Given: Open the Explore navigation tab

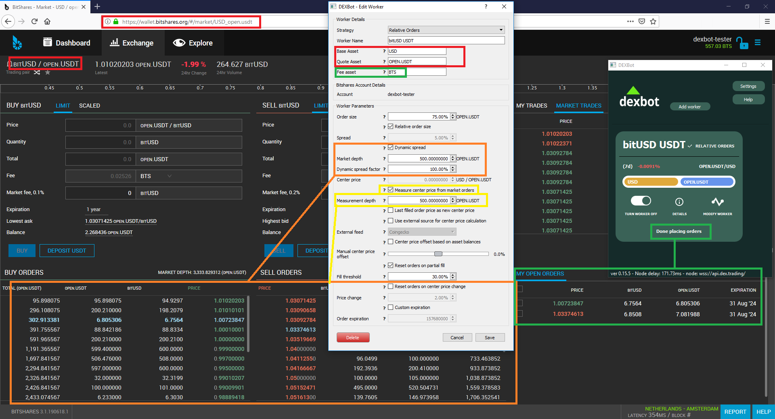Looking at the screenshot, I should [x=193, y=43].
